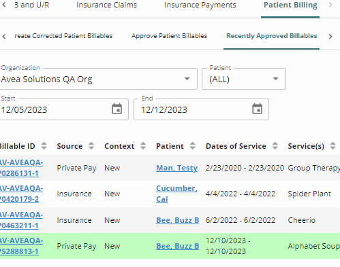Sort the Source column
340x267 pixels.
[91, 146]
